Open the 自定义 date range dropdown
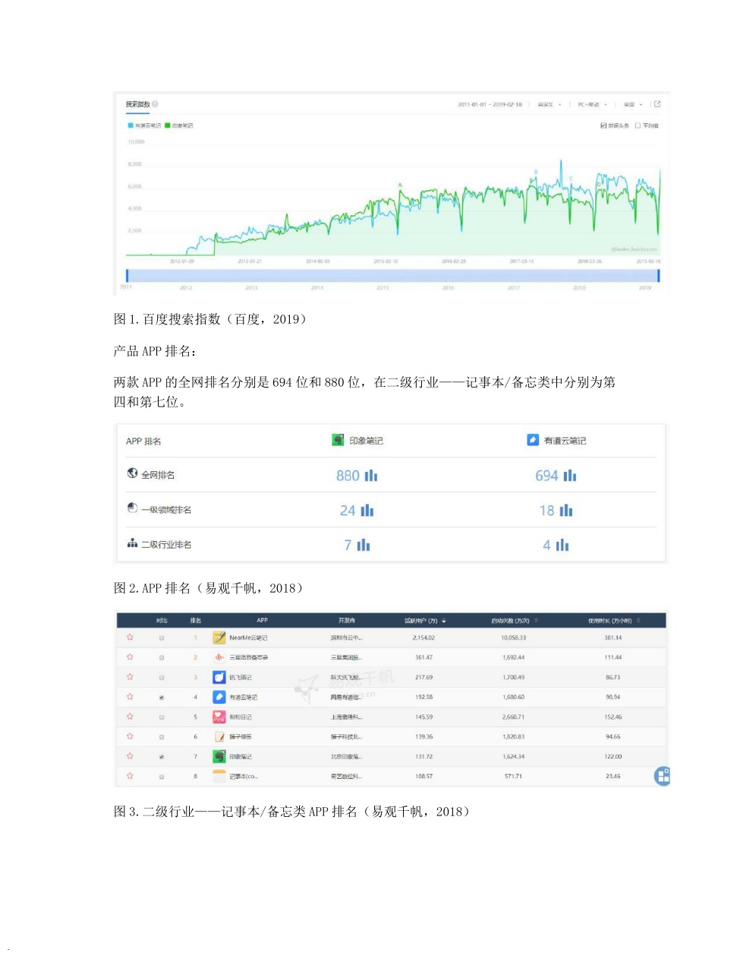Viewport: 740px width, 956px height. 549,105
